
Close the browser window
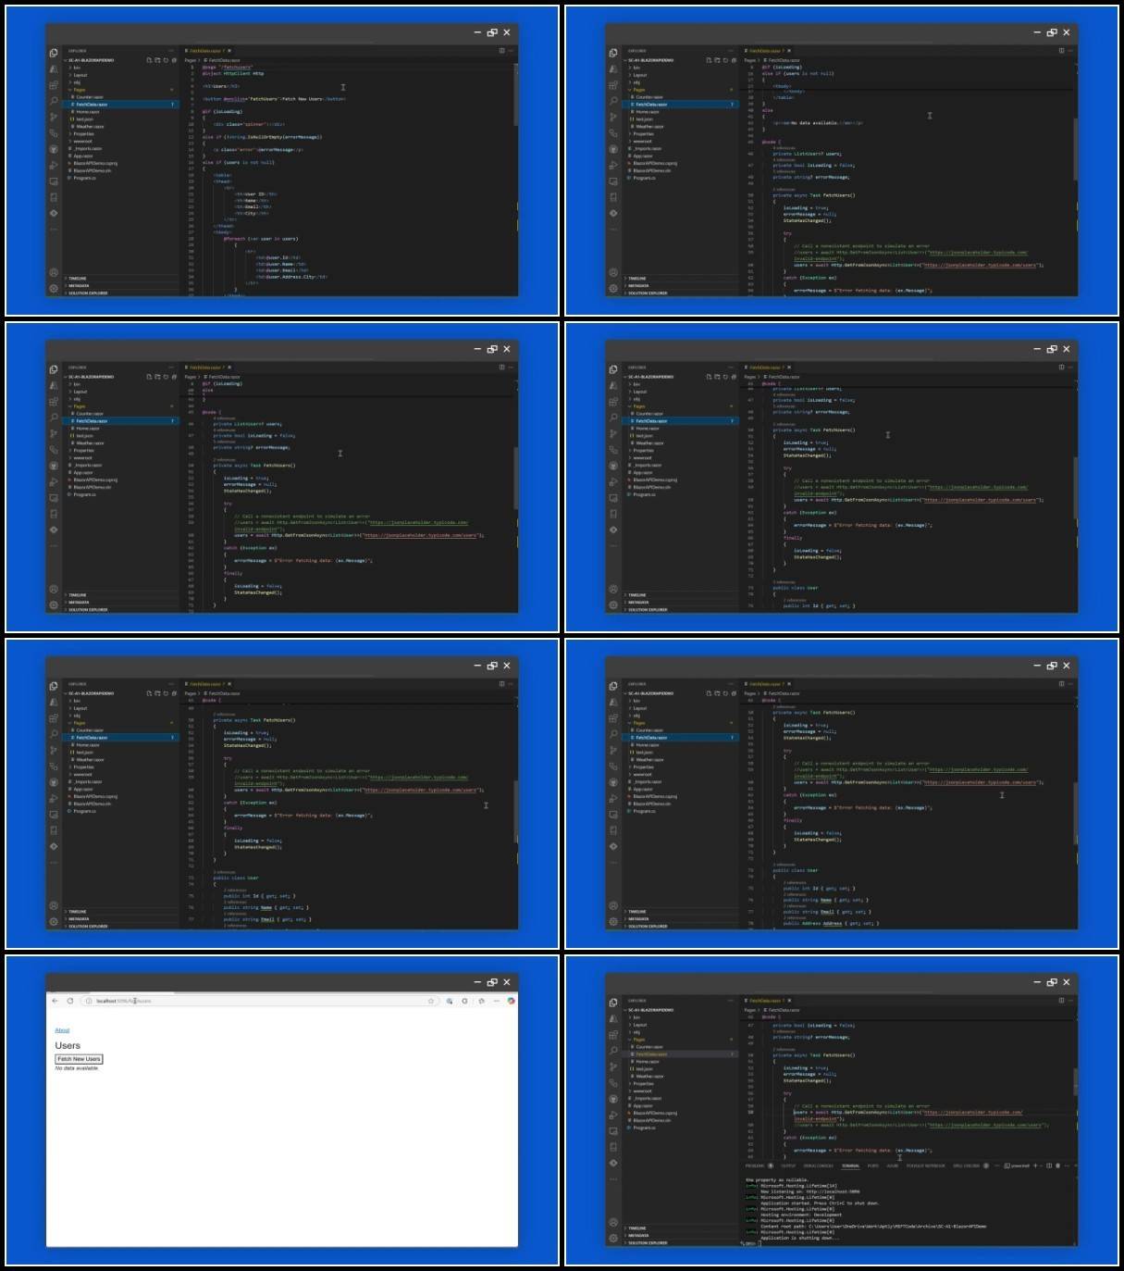click(x=507, y=982)
